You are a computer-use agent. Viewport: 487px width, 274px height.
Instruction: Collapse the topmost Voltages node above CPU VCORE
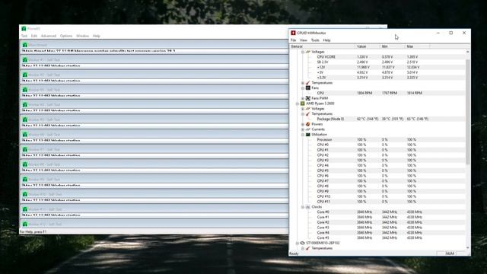(x=303, y=52)
